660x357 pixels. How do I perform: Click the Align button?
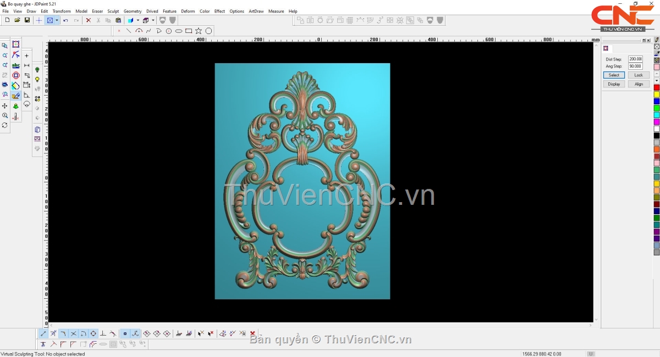pos(638,84)
